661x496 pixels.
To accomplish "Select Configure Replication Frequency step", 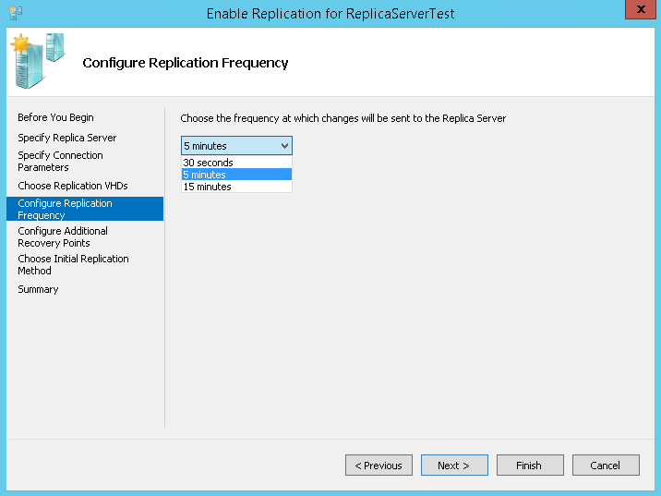I will [85, 209].
